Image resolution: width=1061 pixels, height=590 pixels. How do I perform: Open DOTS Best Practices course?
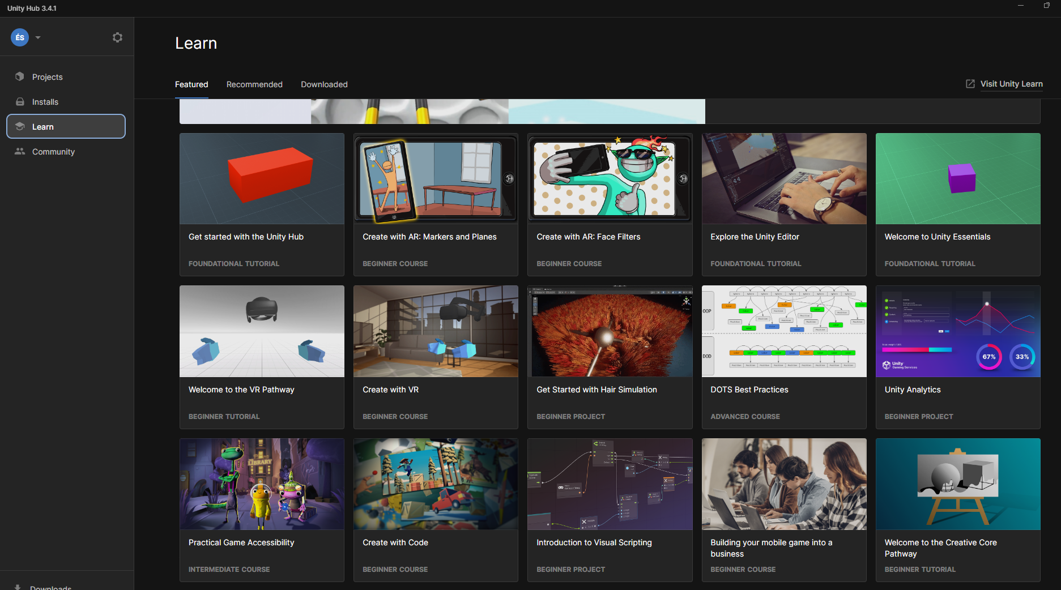click(784, 357)
